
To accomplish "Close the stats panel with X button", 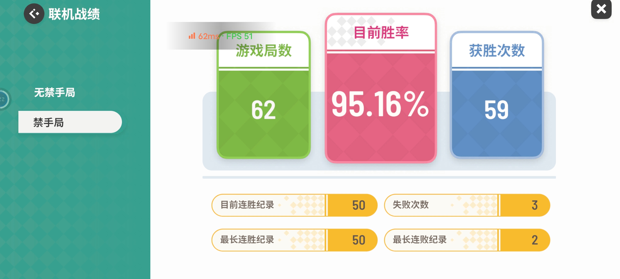I will tap(601, 9).
